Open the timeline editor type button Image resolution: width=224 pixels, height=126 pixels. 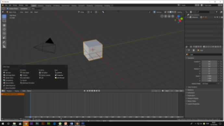click(x=4, y=91)
